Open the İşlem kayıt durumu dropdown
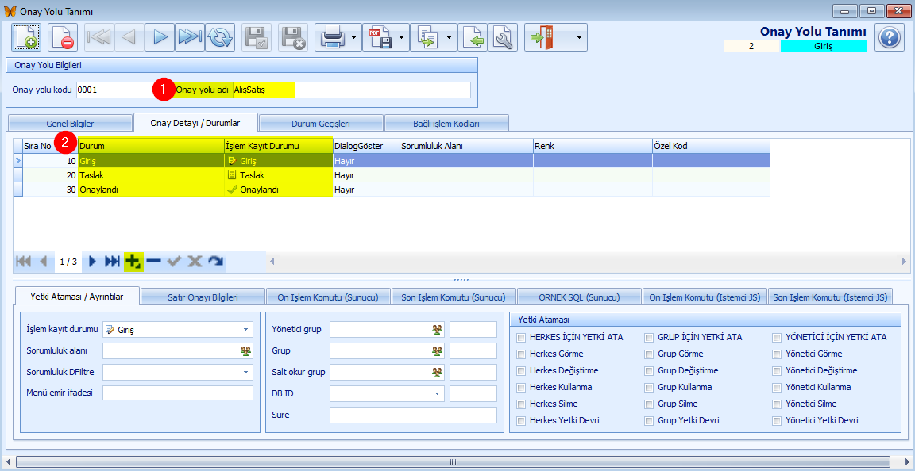 point(245,330)
